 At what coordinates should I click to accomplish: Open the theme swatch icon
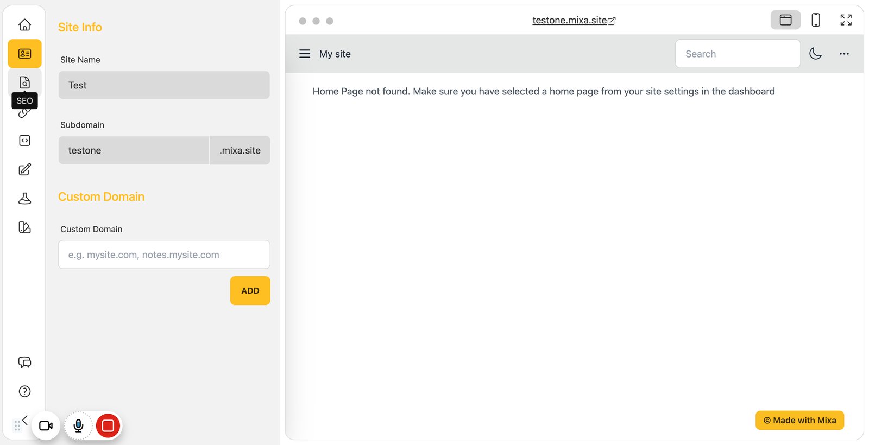click(x=24, y=227)
